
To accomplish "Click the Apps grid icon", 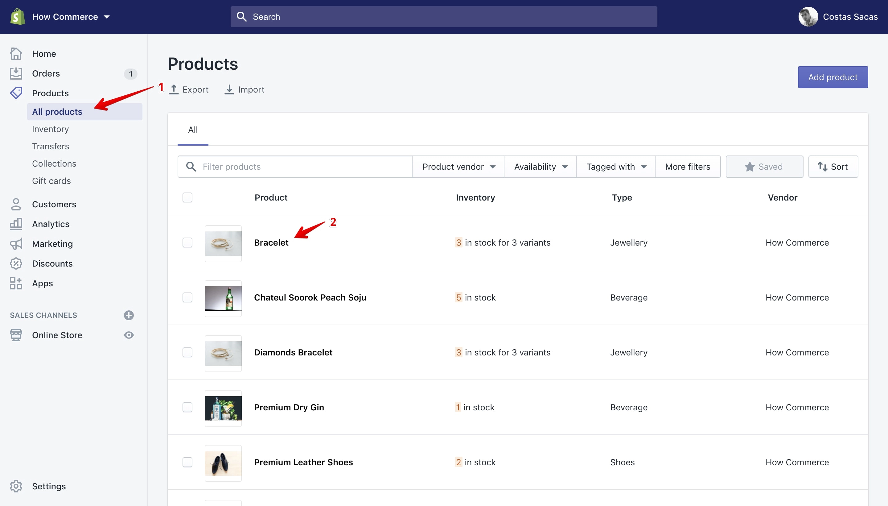I will [x=16, y=283].
